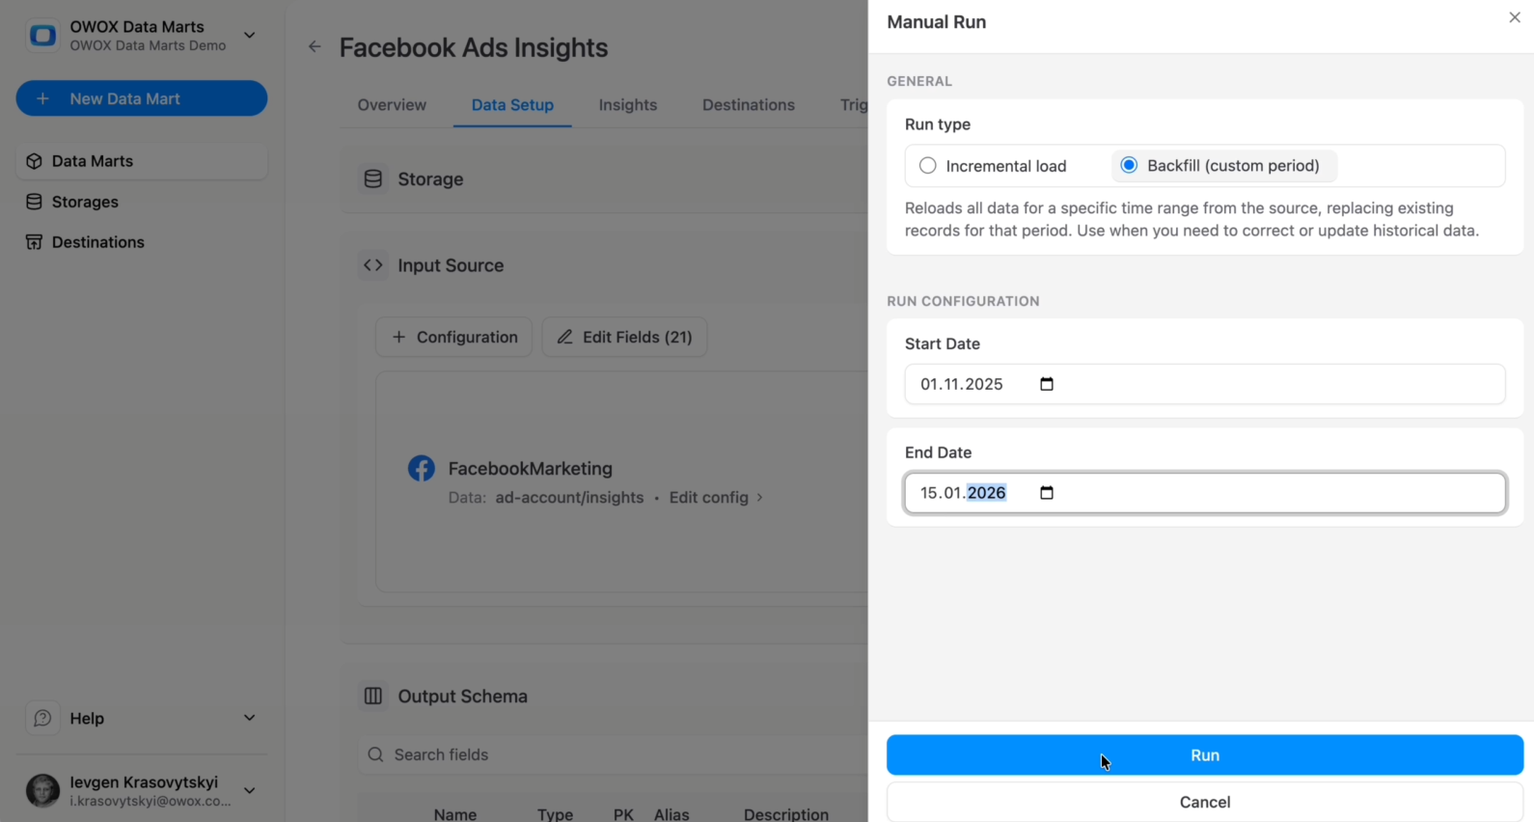Click the Start Date input field
1534x822 pixels.
[1205, 384]
